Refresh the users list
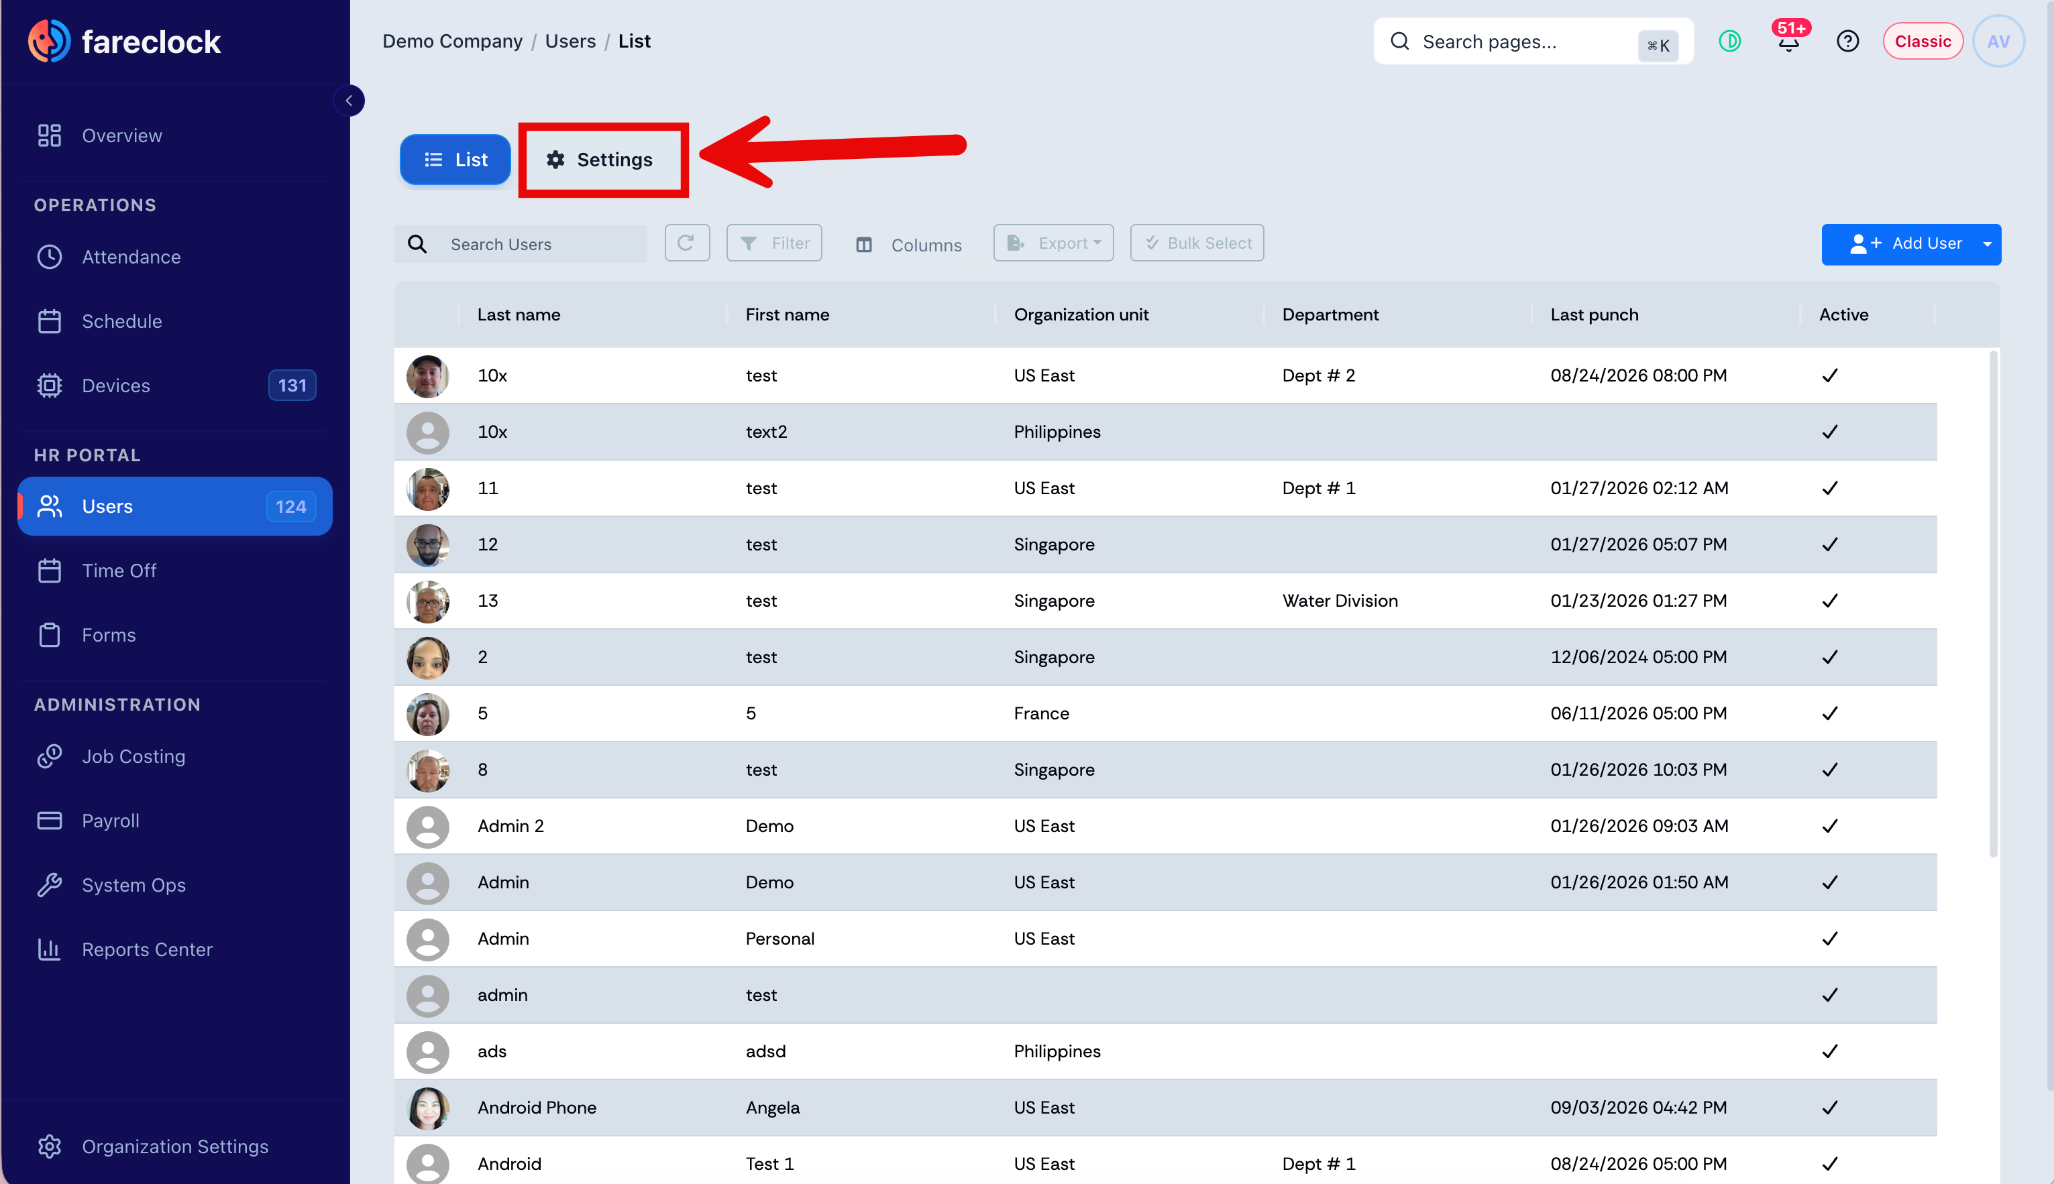 [686, 243]
